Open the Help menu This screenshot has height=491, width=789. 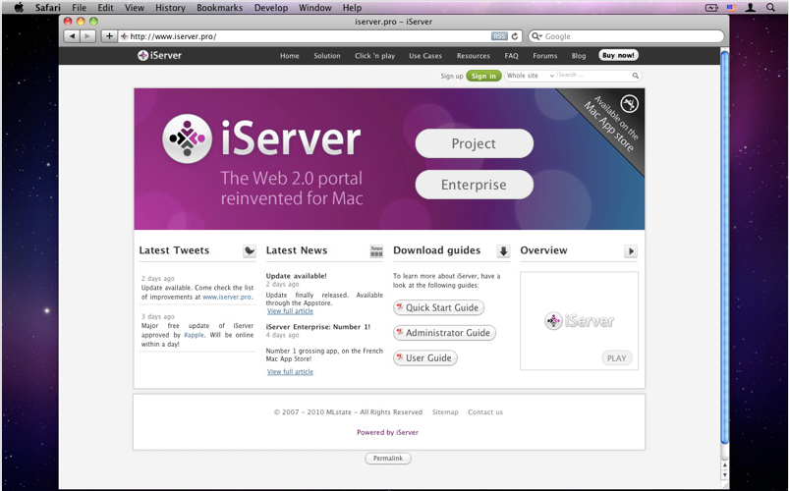[352, 8]
